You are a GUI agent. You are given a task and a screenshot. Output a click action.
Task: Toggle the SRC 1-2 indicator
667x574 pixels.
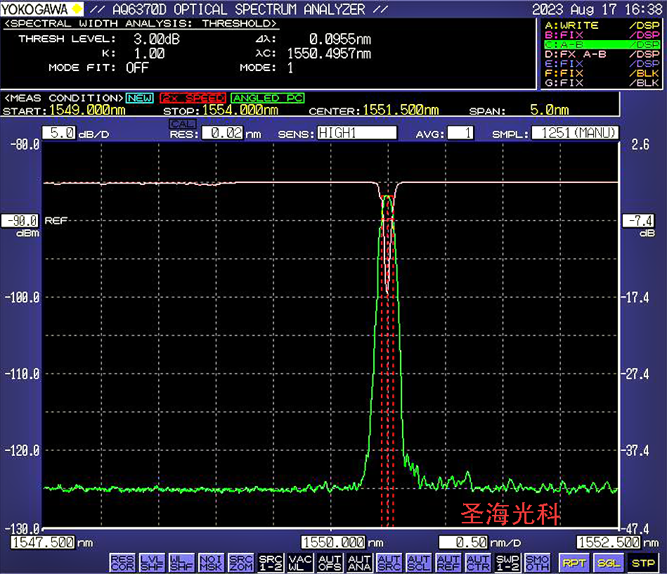tap(271, 562)
